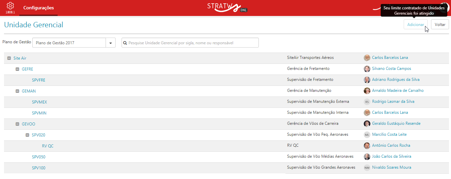Click the Unidade Gerencial search field

click(190, 43)
